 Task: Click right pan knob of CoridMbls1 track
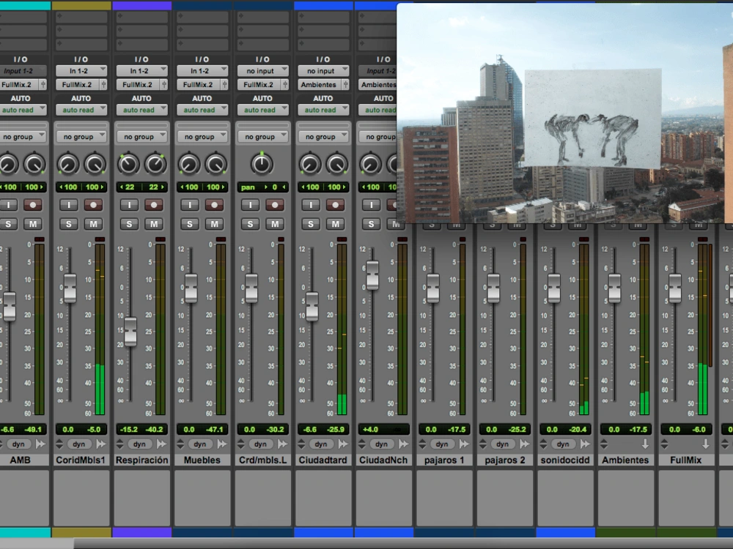[95, 164]
